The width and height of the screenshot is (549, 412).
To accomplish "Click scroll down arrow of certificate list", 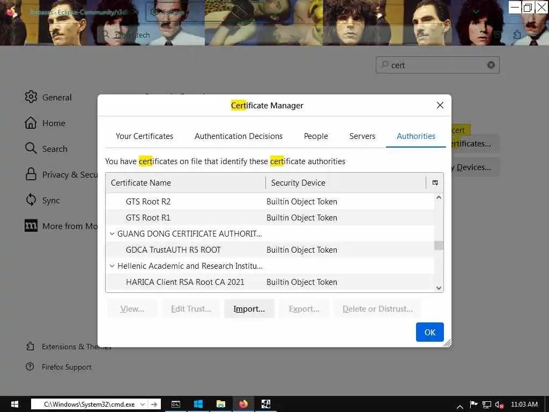I will (x=439, y=288).
